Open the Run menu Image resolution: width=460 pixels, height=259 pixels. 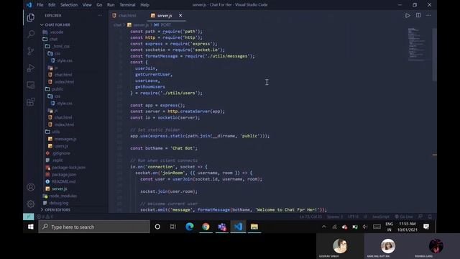pos(111,5)
